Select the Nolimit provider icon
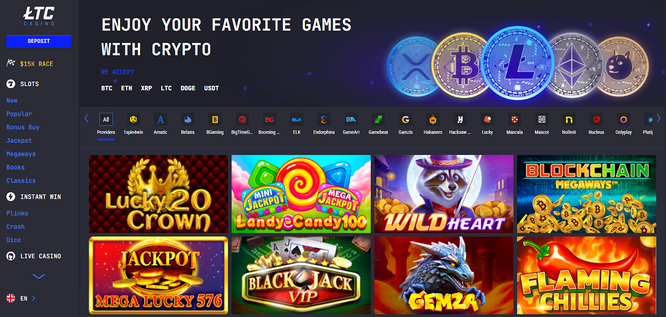 tap(569, 120)
